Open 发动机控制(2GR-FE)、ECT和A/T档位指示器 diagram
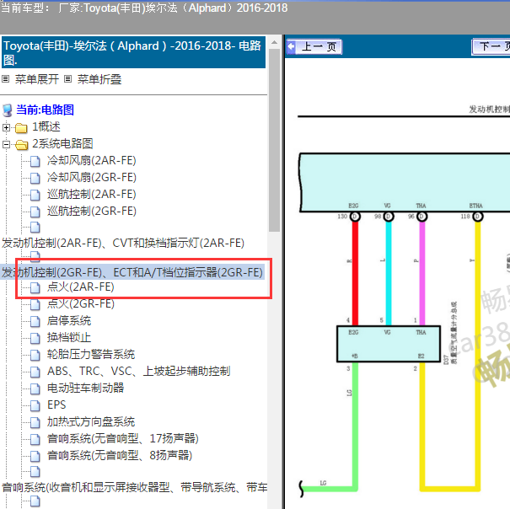Viewport: 510px width, 509px height. coord(132,272)
